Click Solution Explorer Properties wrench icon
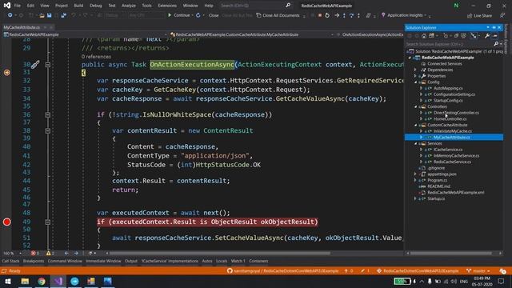Viewport: 512px width, 288px height. (487, 36)
